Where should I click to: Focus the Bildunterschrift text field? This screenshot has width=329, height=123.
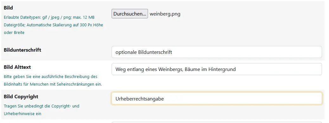coord(216,52)
